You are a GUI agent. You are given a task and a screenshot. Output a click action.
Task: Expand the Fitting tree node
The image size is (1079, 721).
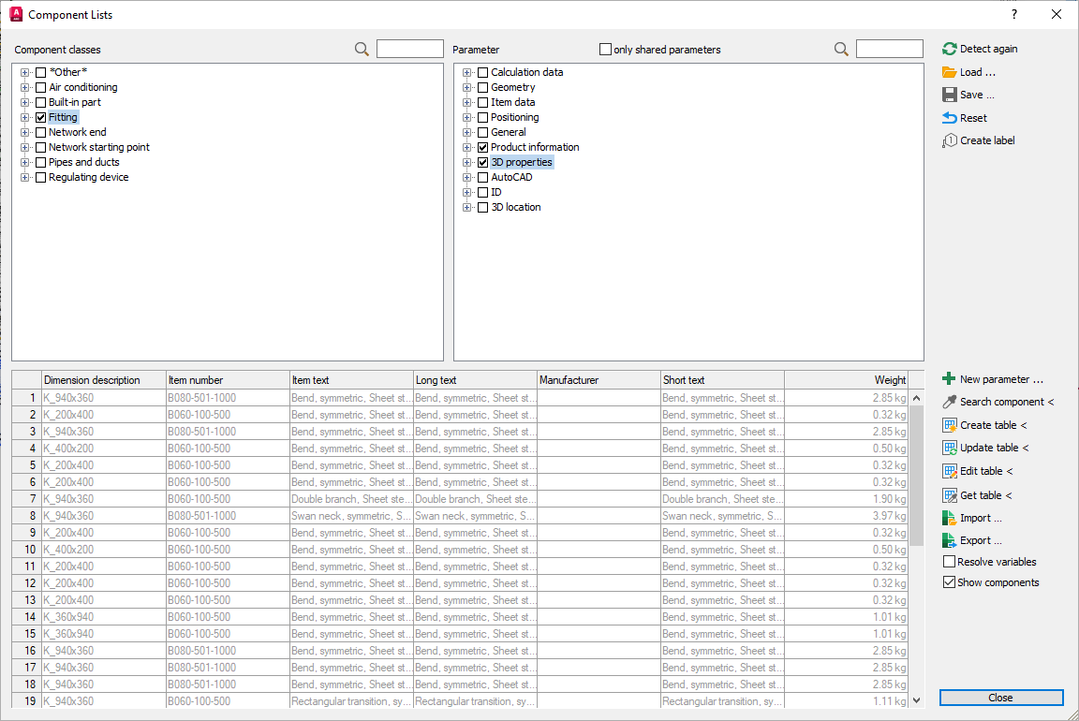tap(24, 118)
